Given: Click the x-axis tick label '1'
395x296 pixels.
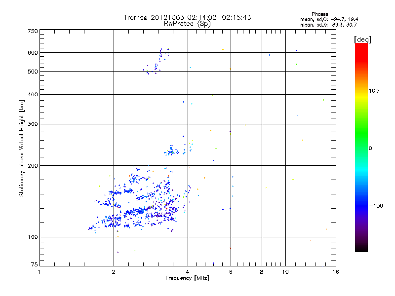Looking at the screenshot, I should pos(39,272).
